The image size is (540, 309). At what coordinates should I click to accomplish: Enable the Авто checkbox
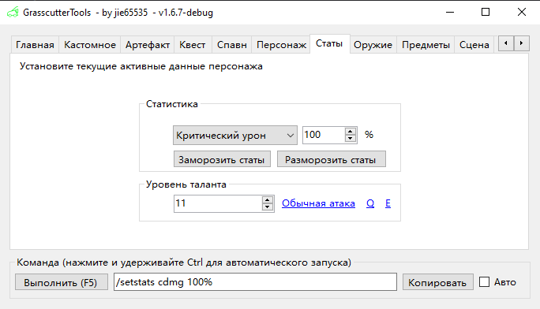click(484, 282)
